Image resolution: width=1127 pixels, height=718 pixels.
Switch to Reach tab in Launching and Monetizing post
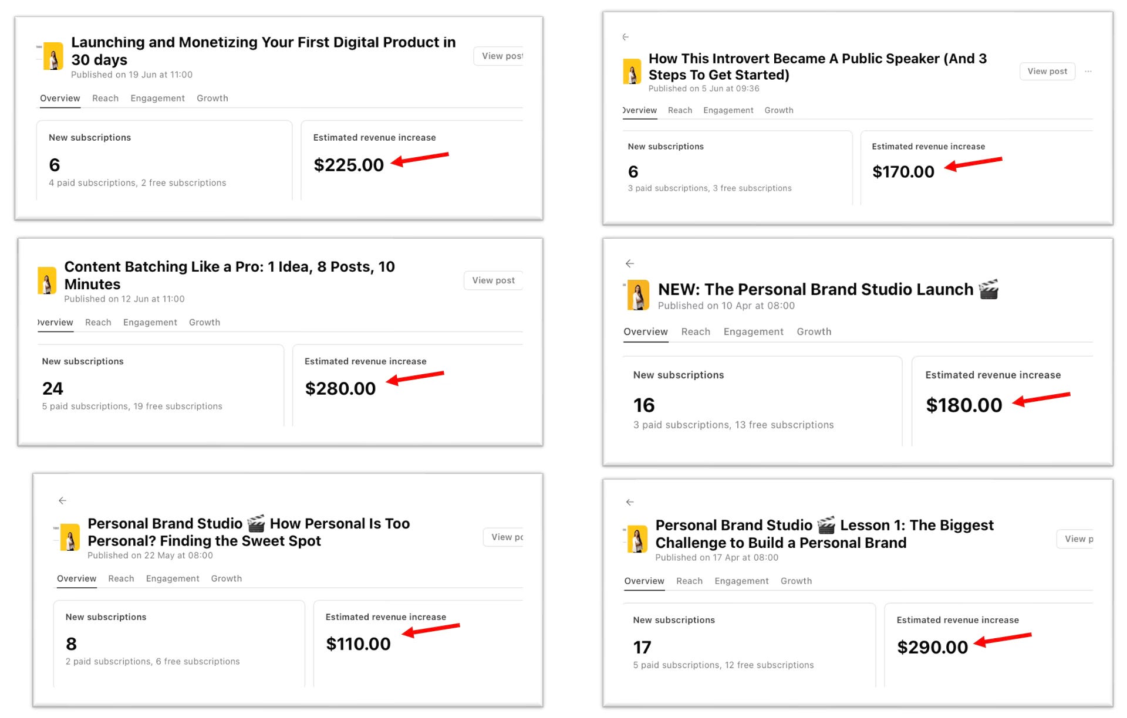pyautogui.click(x=105, y=99)
